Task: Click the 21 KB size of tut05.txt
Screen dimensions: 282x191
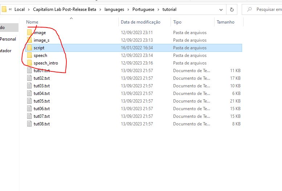Action: point(235,101)
